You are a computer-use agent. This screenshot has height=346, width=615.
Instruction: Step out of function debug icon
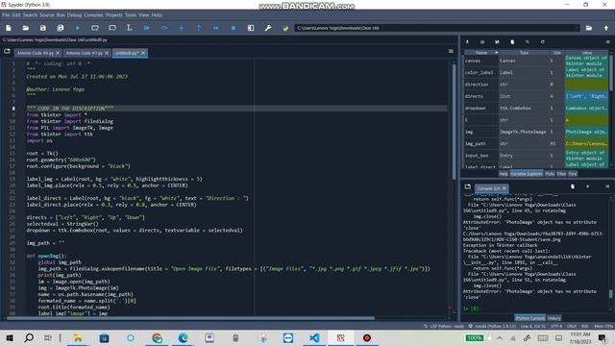coord(199,28)
